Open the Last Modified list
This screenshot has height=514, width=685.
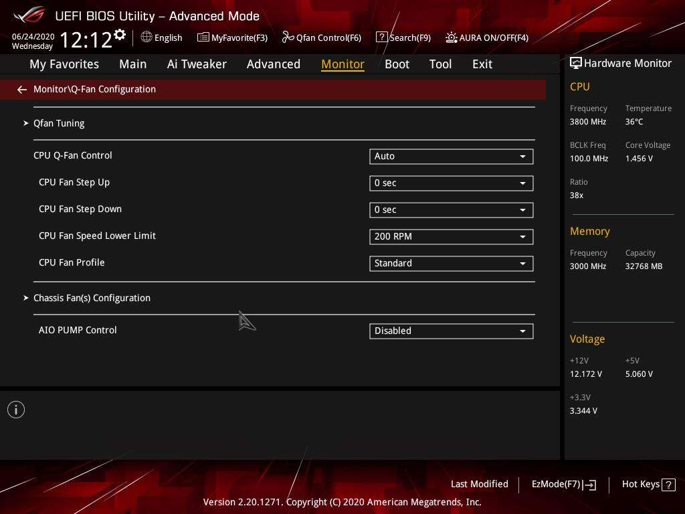479,485
